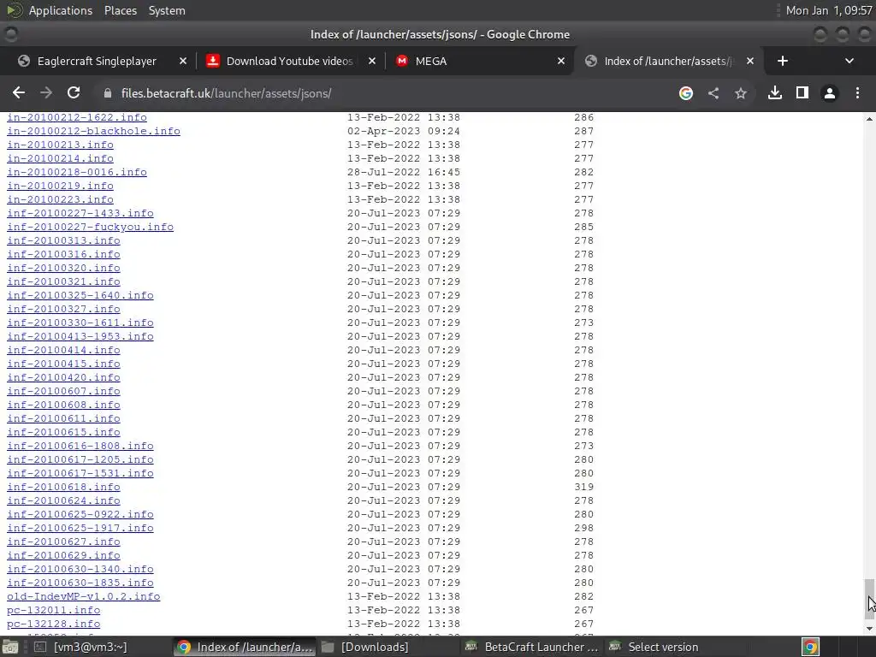Open inf-20100227-1433.info link
Screen dimensions: 876x657
click(x=80, y=213)
